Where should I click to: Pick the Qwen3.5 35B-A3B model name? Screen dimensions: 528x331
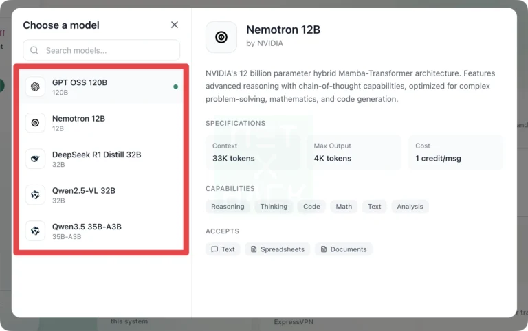click(x=87, y=227)
